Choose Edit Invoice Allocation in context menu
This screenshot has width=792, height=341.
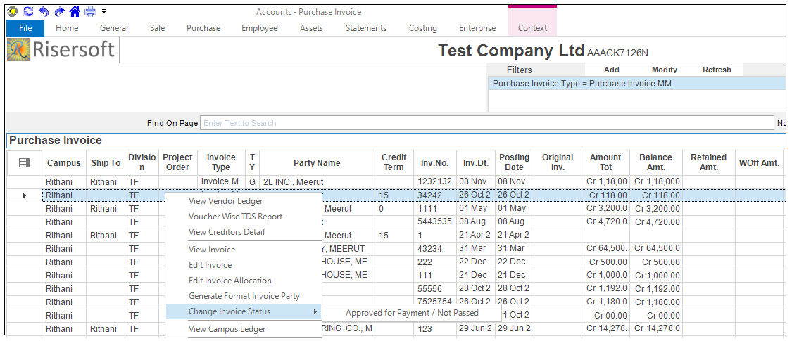(x=230, y=281)
